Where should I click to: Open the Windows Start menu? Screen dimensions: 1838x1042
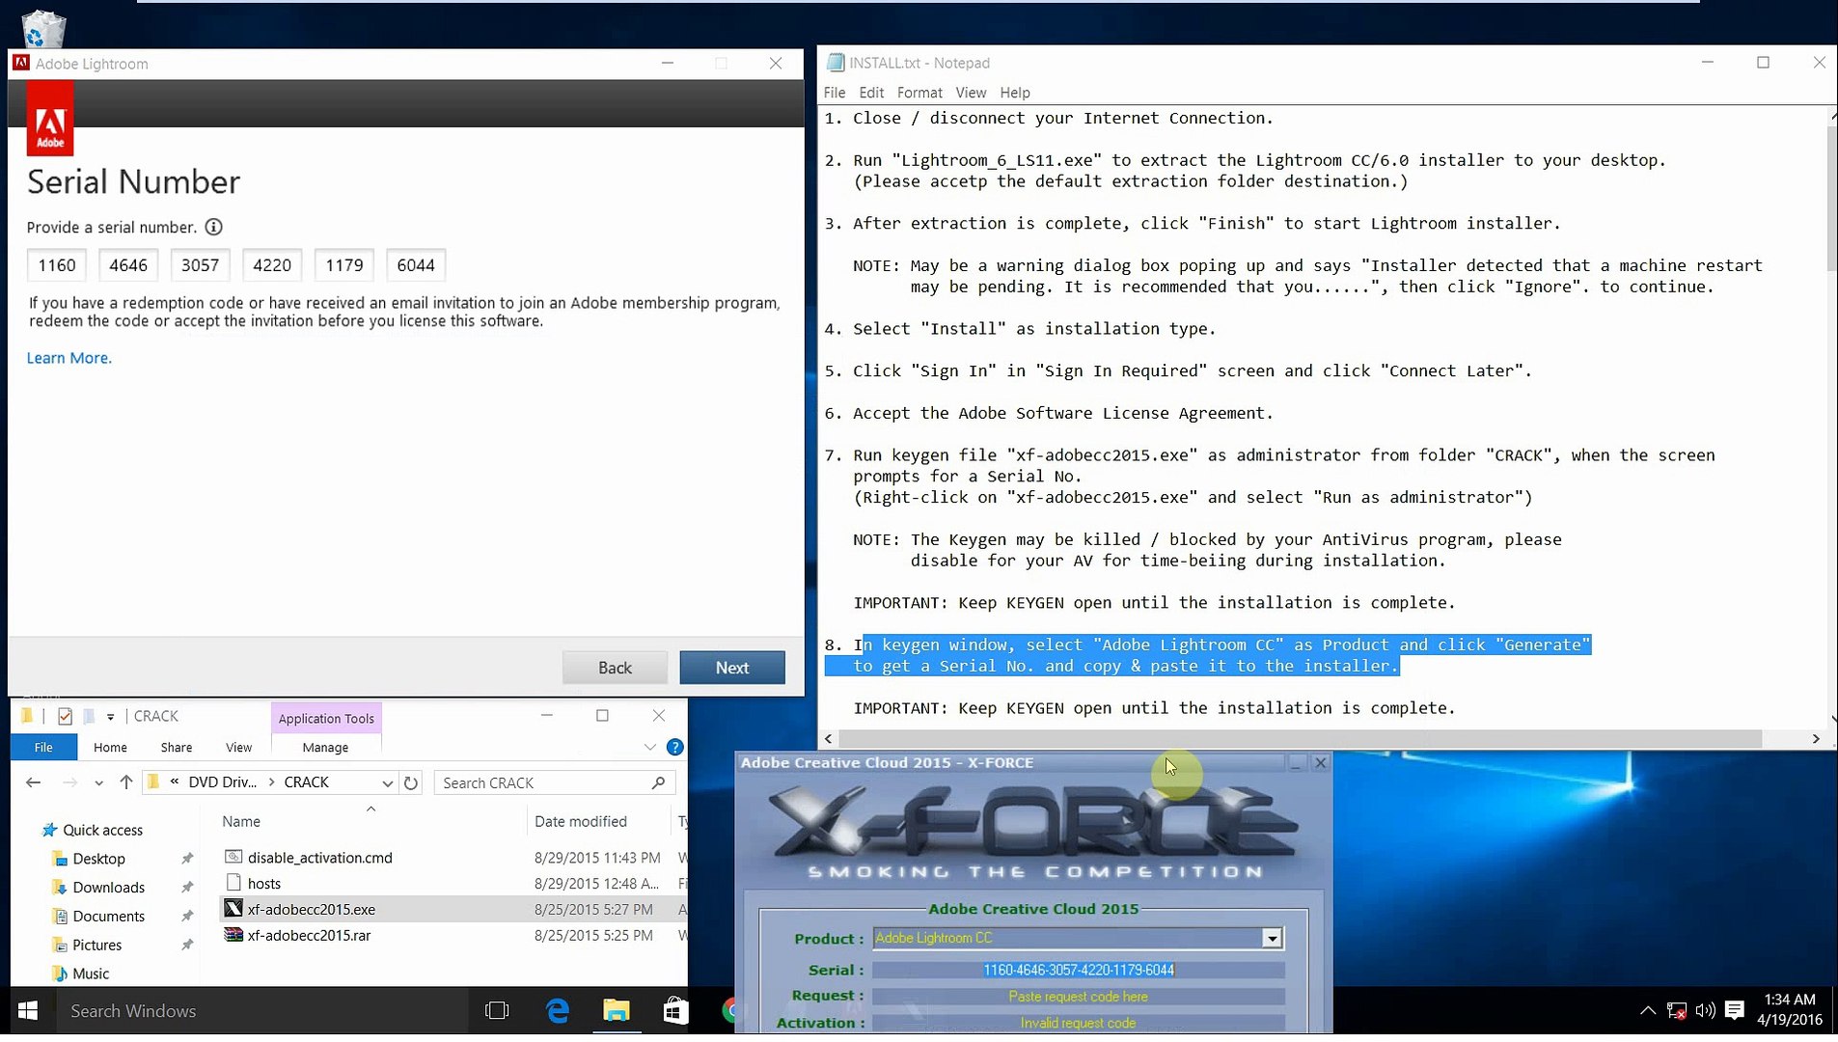(x=28, y=1010)
